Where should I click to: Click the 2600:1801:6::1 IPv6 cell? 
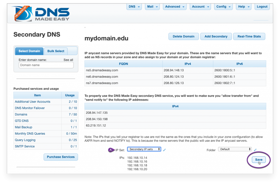click(240, 77)
